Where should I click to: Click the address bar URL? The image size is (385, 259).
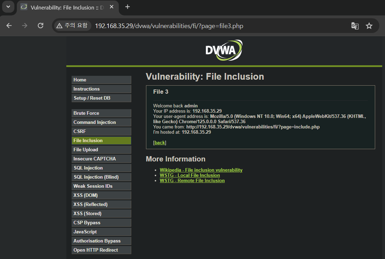tap(169, 26)
